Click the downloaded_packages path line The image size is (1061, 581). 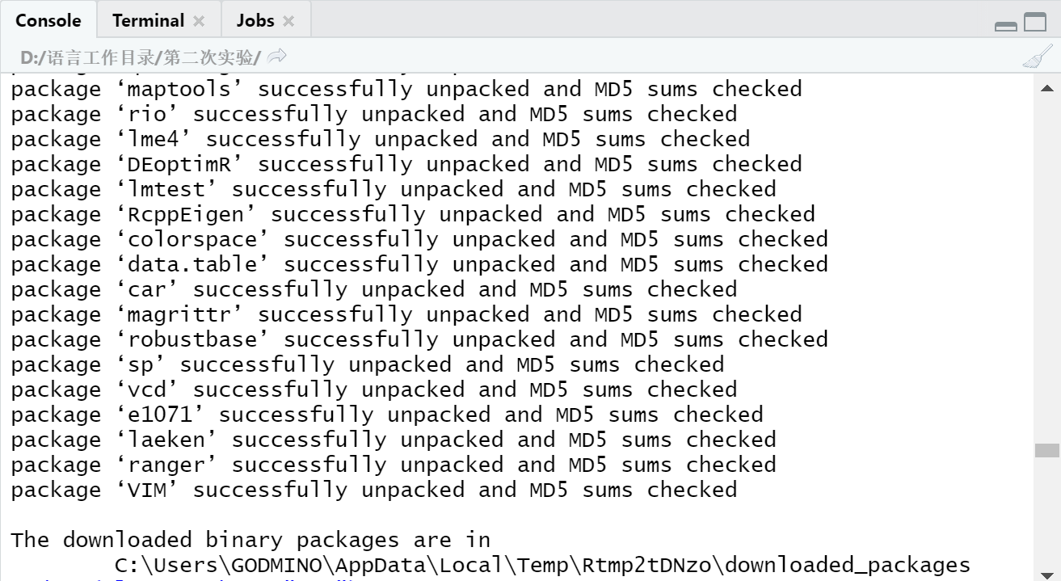point(542,565)
